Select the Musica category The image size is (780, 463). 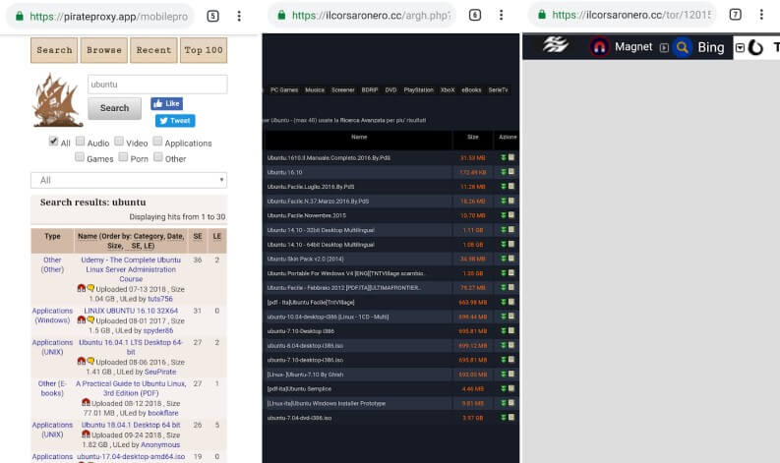point(315,90)
